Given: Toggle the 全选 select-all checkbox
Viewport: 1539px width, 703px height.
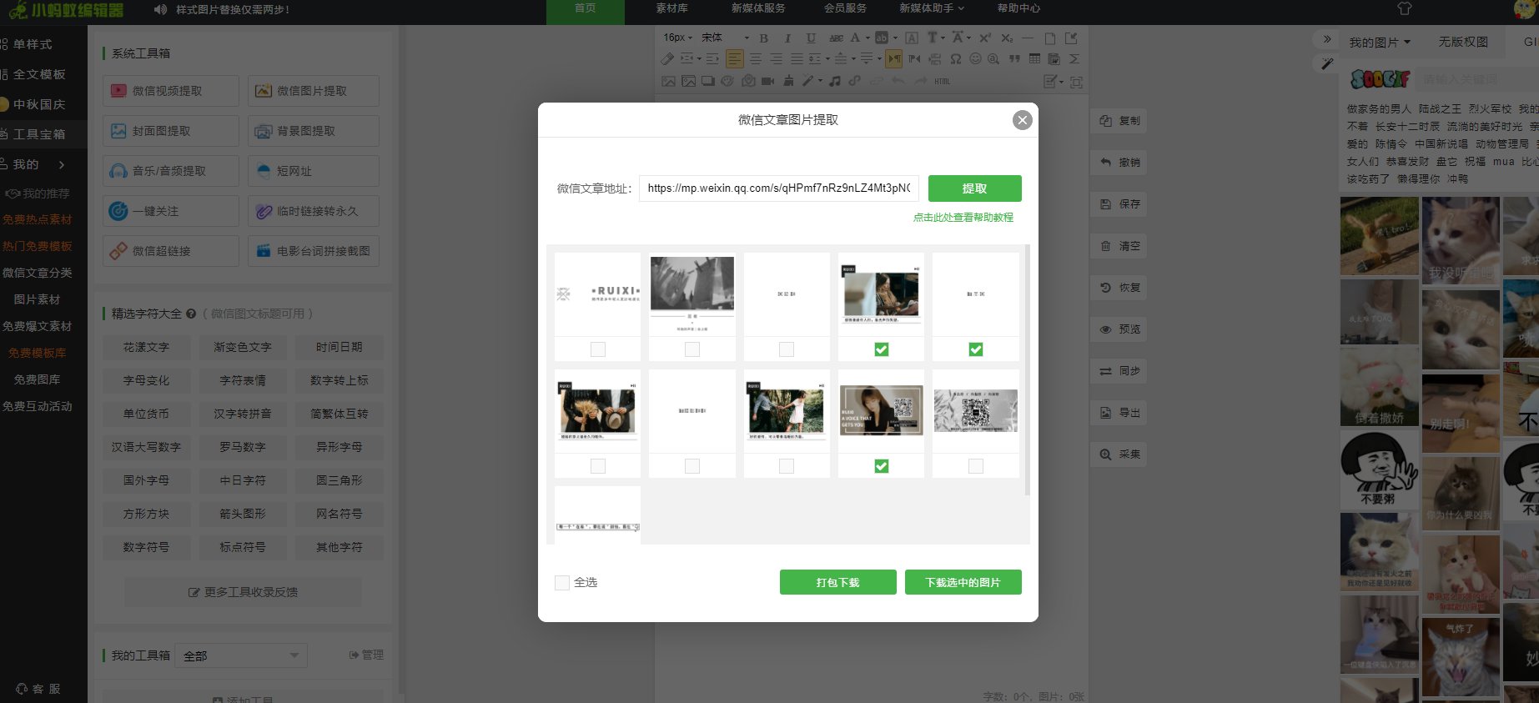Looking at the screenshot, I should point(562,582).
